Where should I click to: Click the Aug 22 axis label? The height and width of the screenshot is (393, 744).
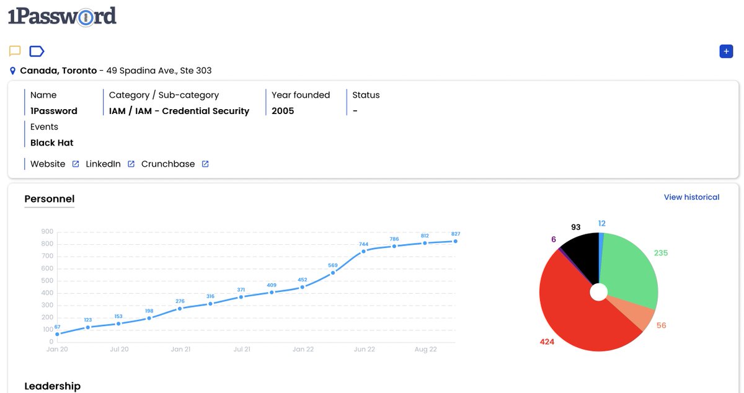point(425,350)
